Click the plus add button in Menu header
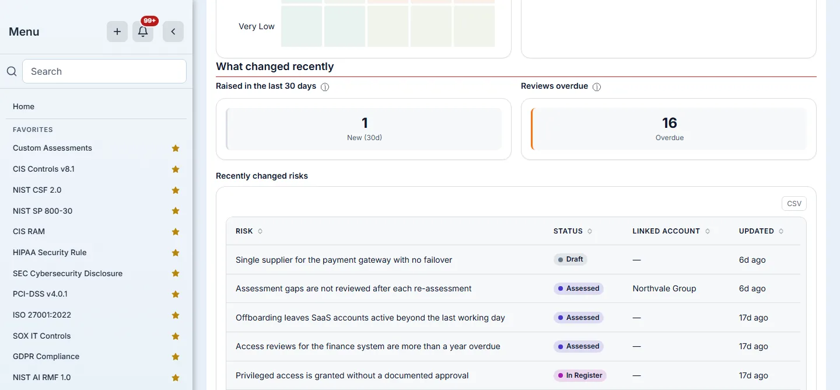Screen dimensions: 840x390 [117, 32]
